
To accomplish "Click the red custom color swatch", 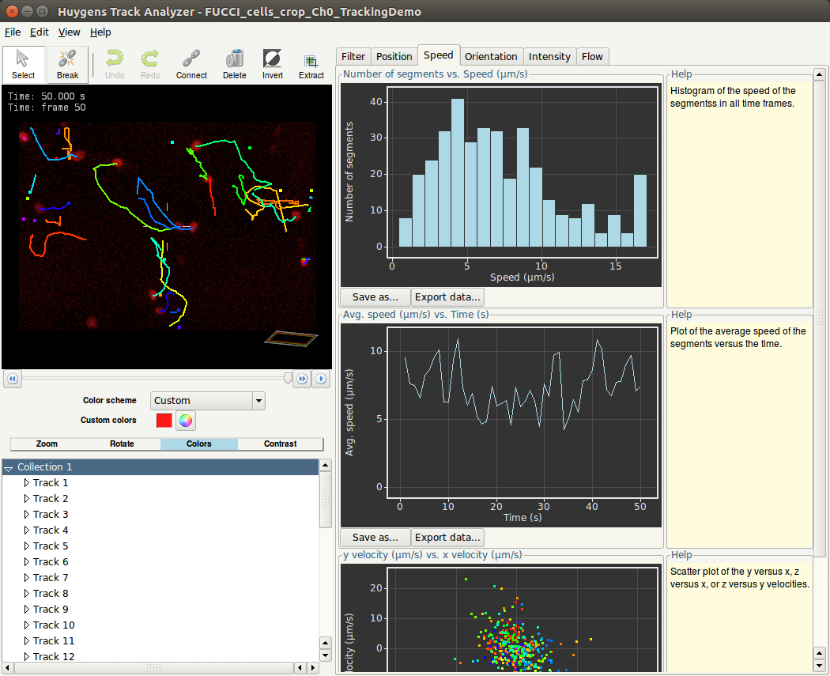I will [164, 421].
